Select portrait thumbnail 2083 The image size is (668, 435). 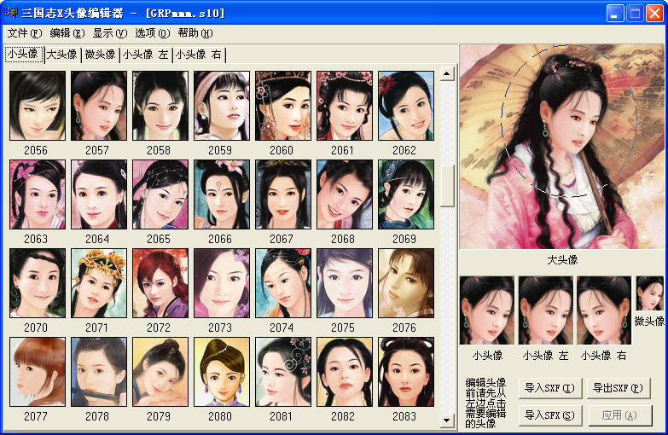[406, 372]
